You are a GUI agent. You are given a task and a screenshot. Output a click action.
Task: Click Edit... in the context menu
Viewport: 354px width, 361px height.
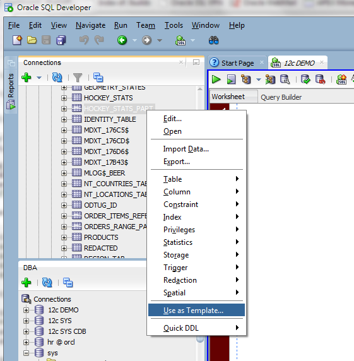point(196,119)
